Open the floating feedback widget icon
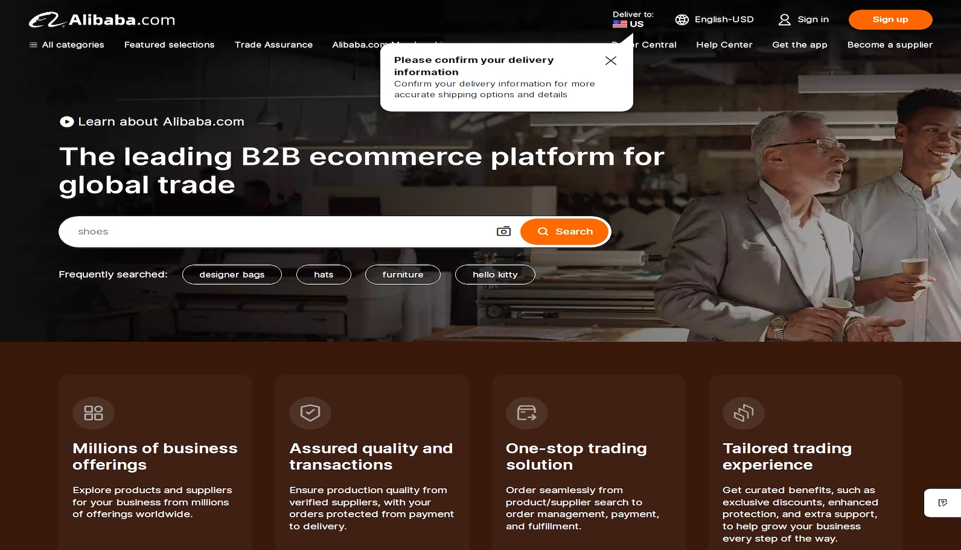 943,503
